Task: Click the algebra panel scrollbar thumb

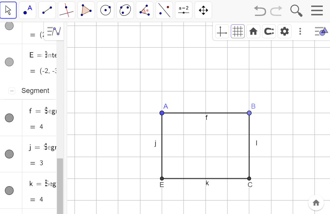Action: (x=60, y=186)
